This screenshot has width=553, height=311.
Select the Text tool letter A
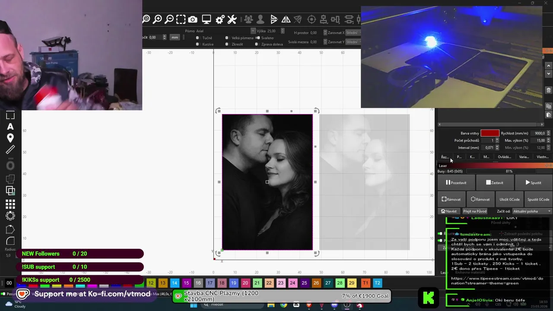(x=10, y=127)
